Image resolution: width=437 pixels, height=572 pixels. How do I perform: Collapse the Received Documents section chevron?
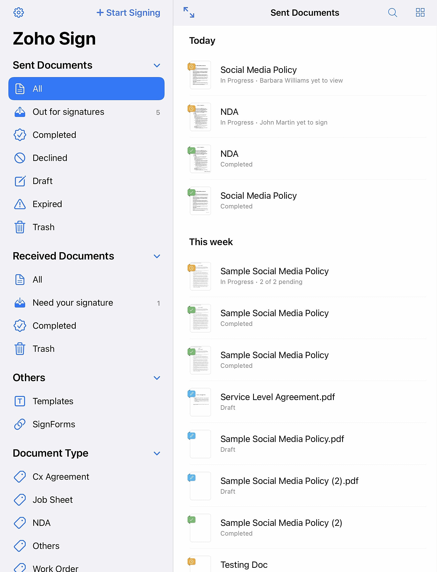click(157, 256)
